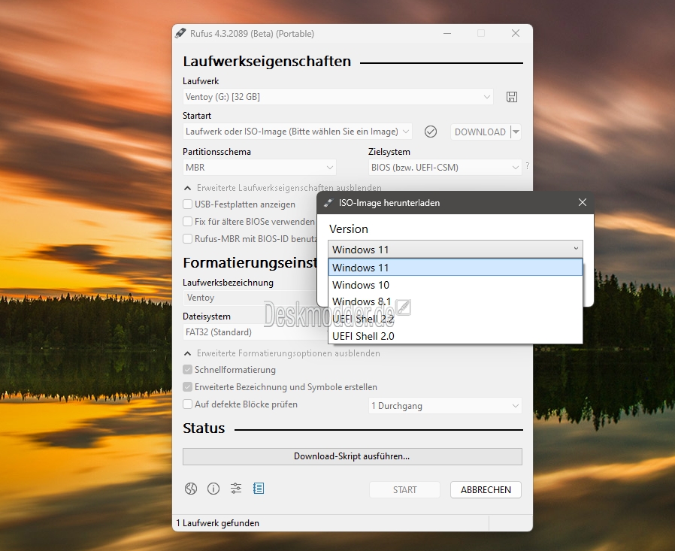Open the language globe icon

click(x=191, y=489)
